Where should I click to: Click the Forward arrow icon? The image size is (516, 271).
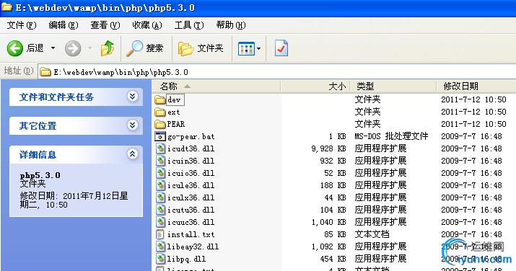(x=73, y=48)
